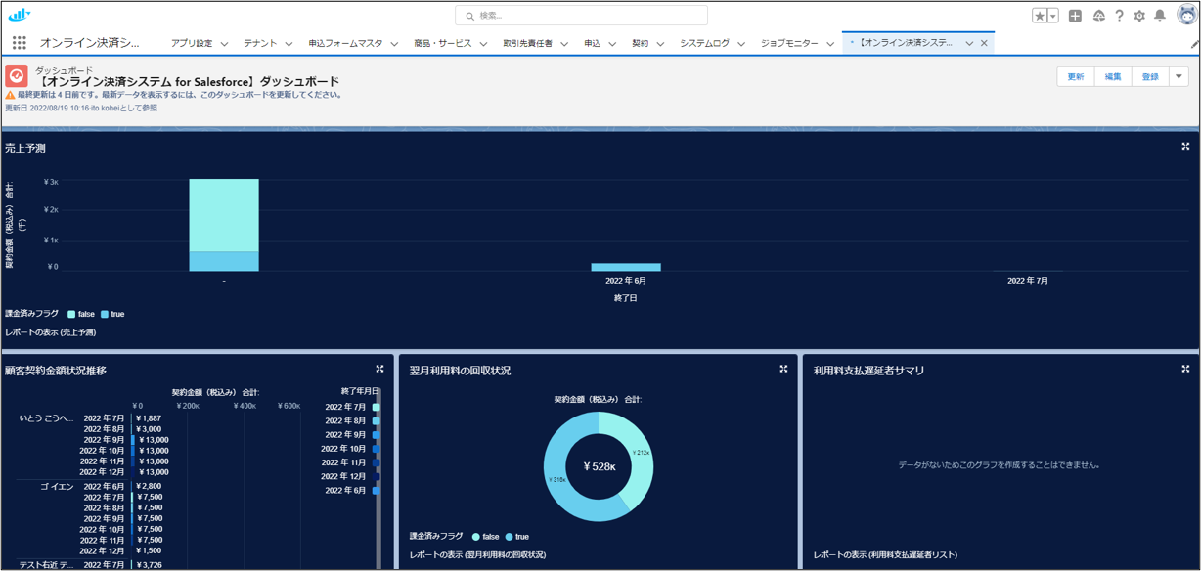Click the user profile avatar
Viewport: 1201px width, 571px height.
(1185, 15)
